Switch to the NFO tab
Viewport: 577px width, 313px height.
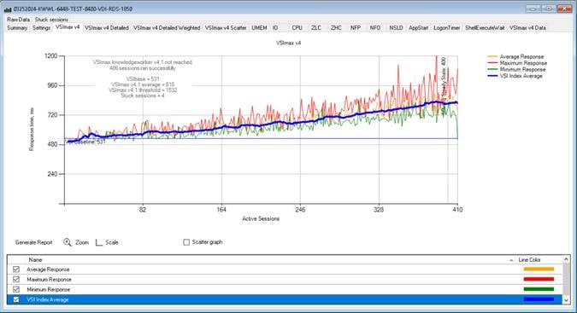pos(375,28)
